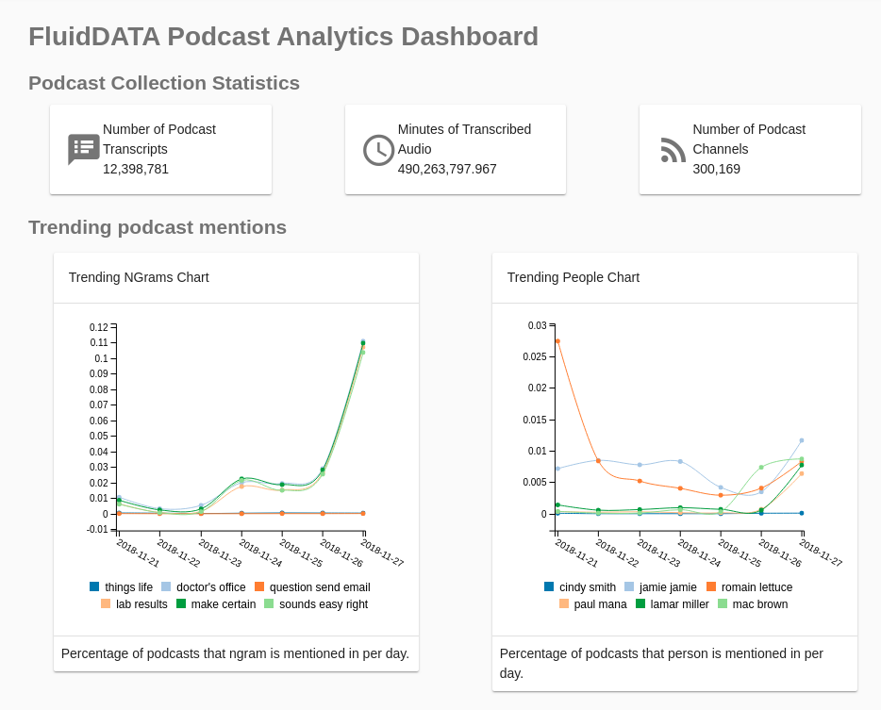Click the podcast transcripts document icon
881x710 pixels.
coord(83,149)
